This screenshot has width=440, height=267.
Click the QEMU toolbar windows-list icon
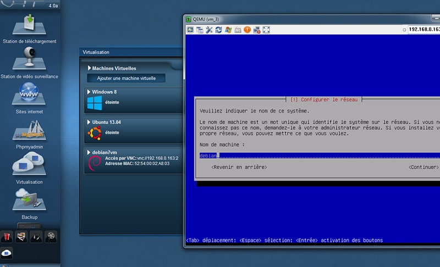200,30
